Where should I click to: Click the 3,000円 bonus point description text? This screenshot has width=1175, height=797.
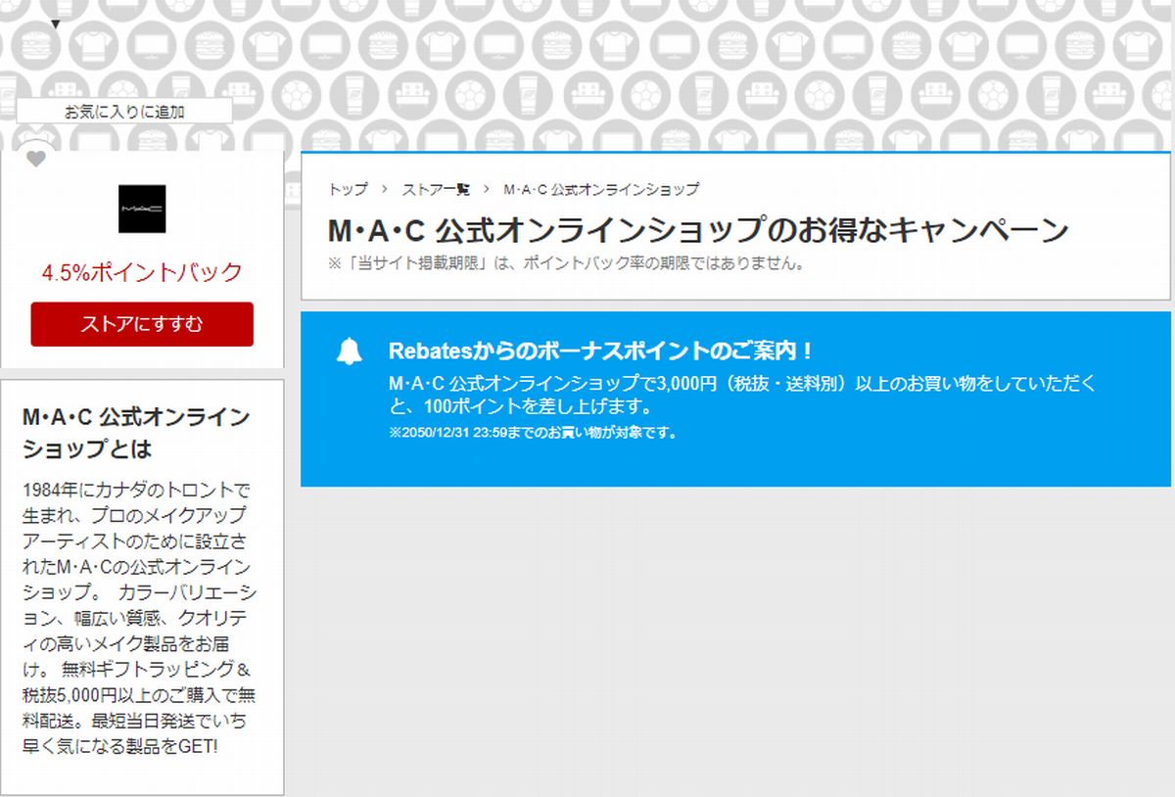tap(742, 395)
